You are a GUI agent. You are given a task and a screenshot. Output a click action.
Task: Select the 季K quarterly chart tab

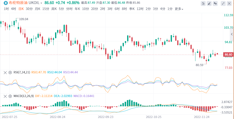(132, 9)
